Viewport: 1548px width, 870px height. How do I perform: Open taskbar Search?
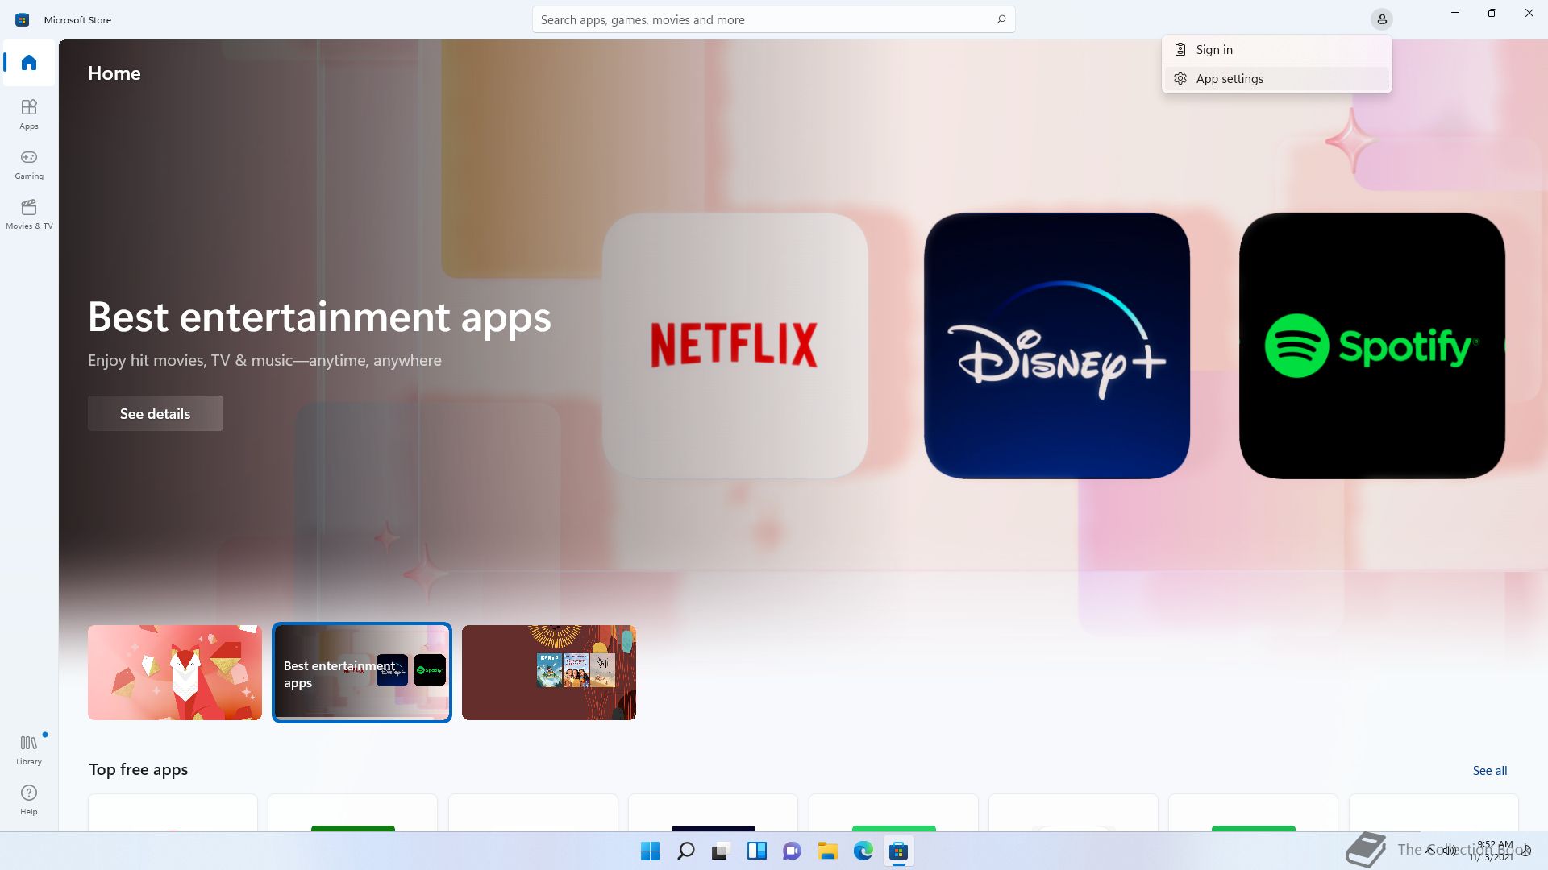click(685, 851)
